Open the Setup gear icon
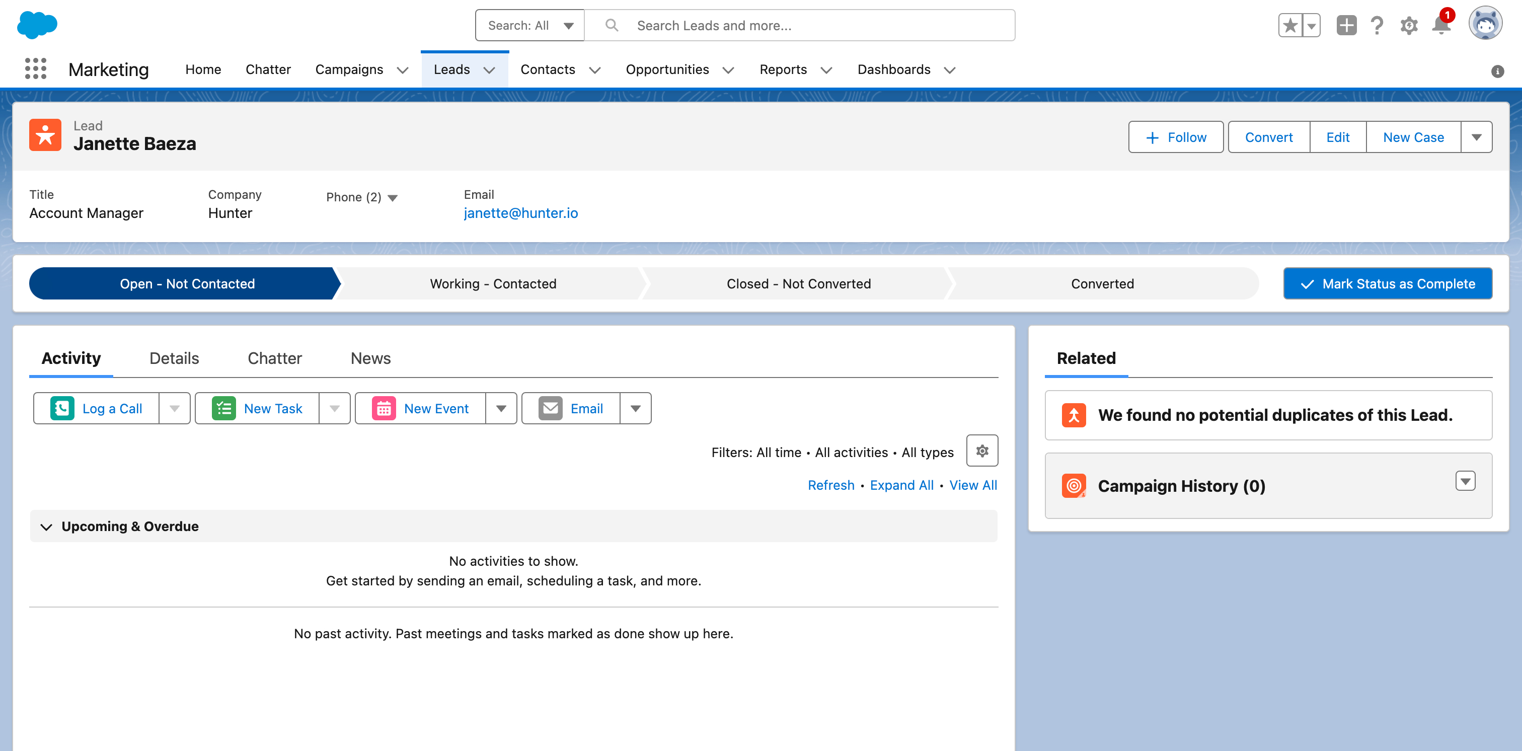The height and width of the screenshot is (751, 1522). [1409, 25]
